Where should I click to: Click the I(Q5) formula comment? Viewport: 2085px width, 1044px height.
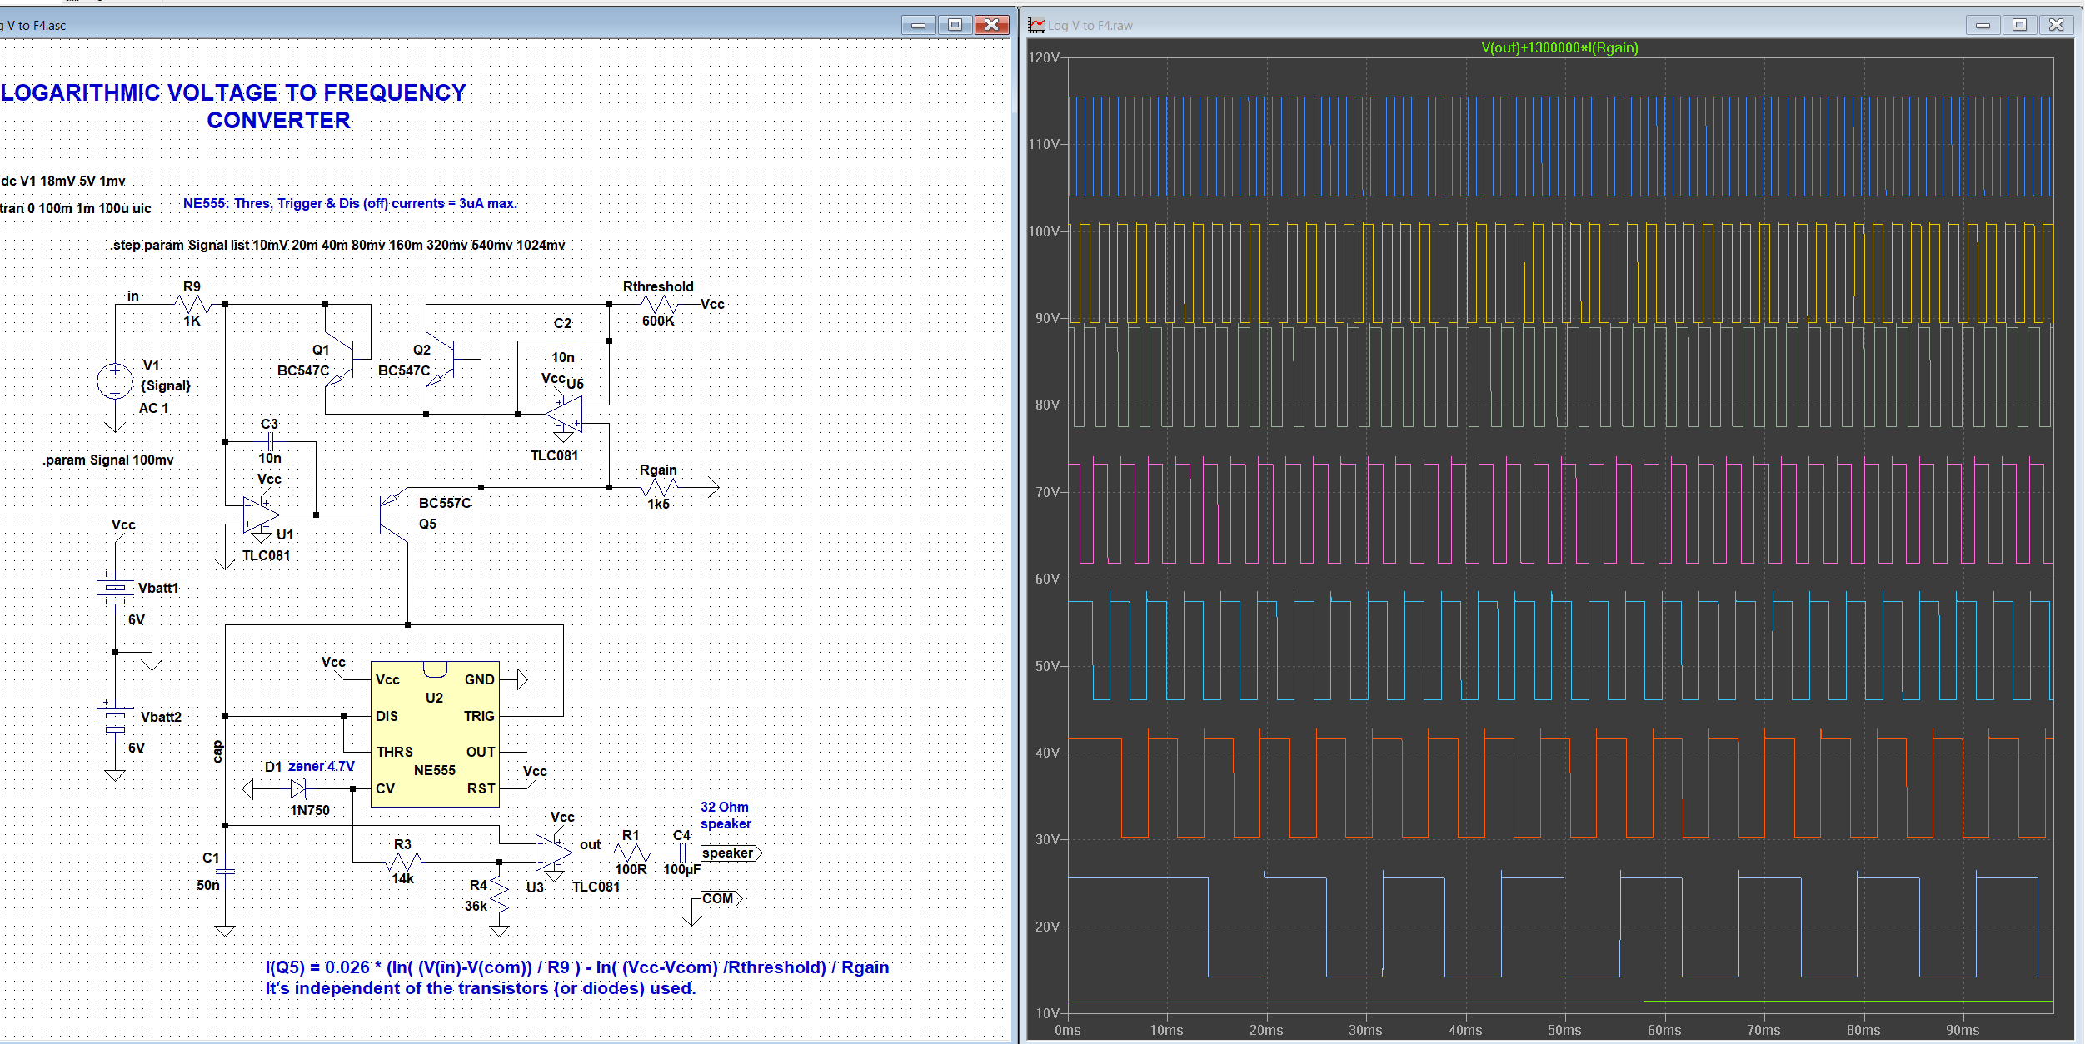[577, 967]
